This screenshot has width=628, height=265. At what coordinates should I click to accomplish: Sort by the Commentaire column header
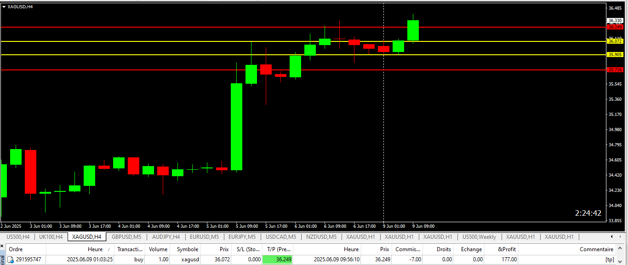coord(567,249)
